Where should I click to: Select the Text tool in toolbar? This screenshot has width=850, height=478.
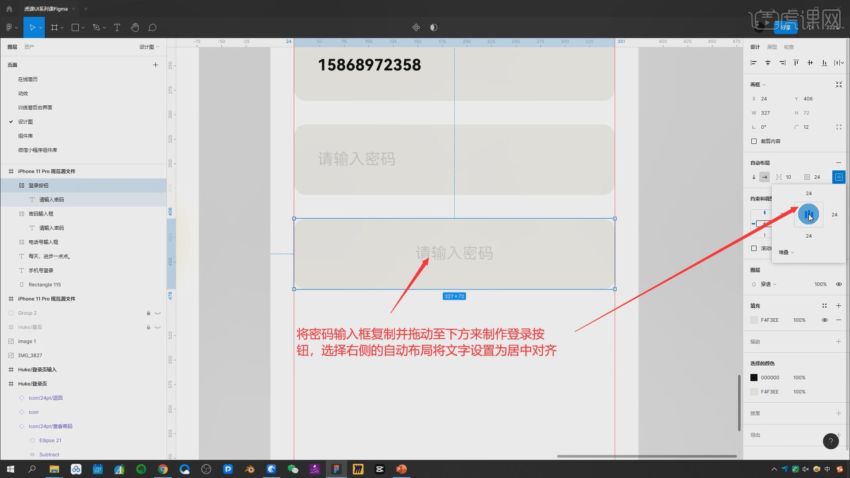[x=117, y=27]
